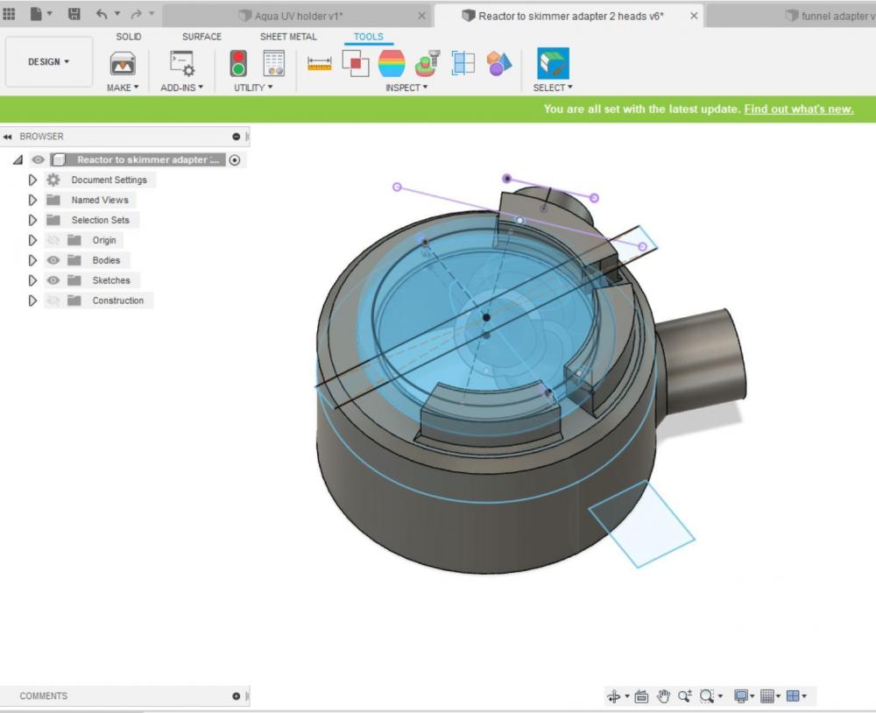Click the Look At icon in navigation bar
The width and height of the screenshot is (876, 713).
(641, 696)
